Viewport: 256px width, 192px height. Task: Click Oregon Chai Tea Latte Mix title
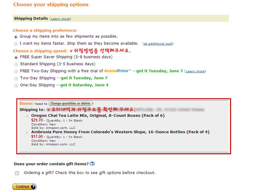click(x=98, y=116)
